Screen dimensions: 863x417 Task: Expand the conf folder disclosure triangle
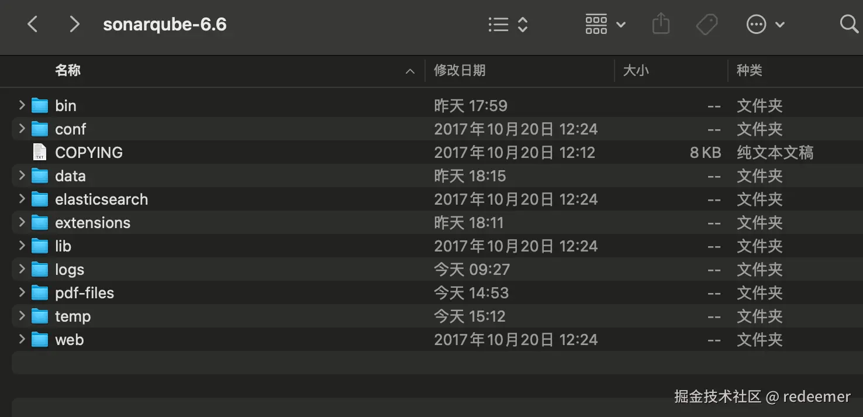[22, 129]
